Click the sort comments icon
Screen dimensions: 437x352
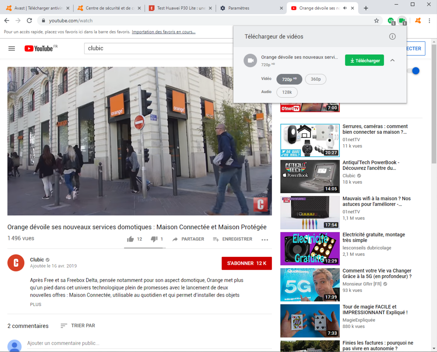[x=64, y=326]
